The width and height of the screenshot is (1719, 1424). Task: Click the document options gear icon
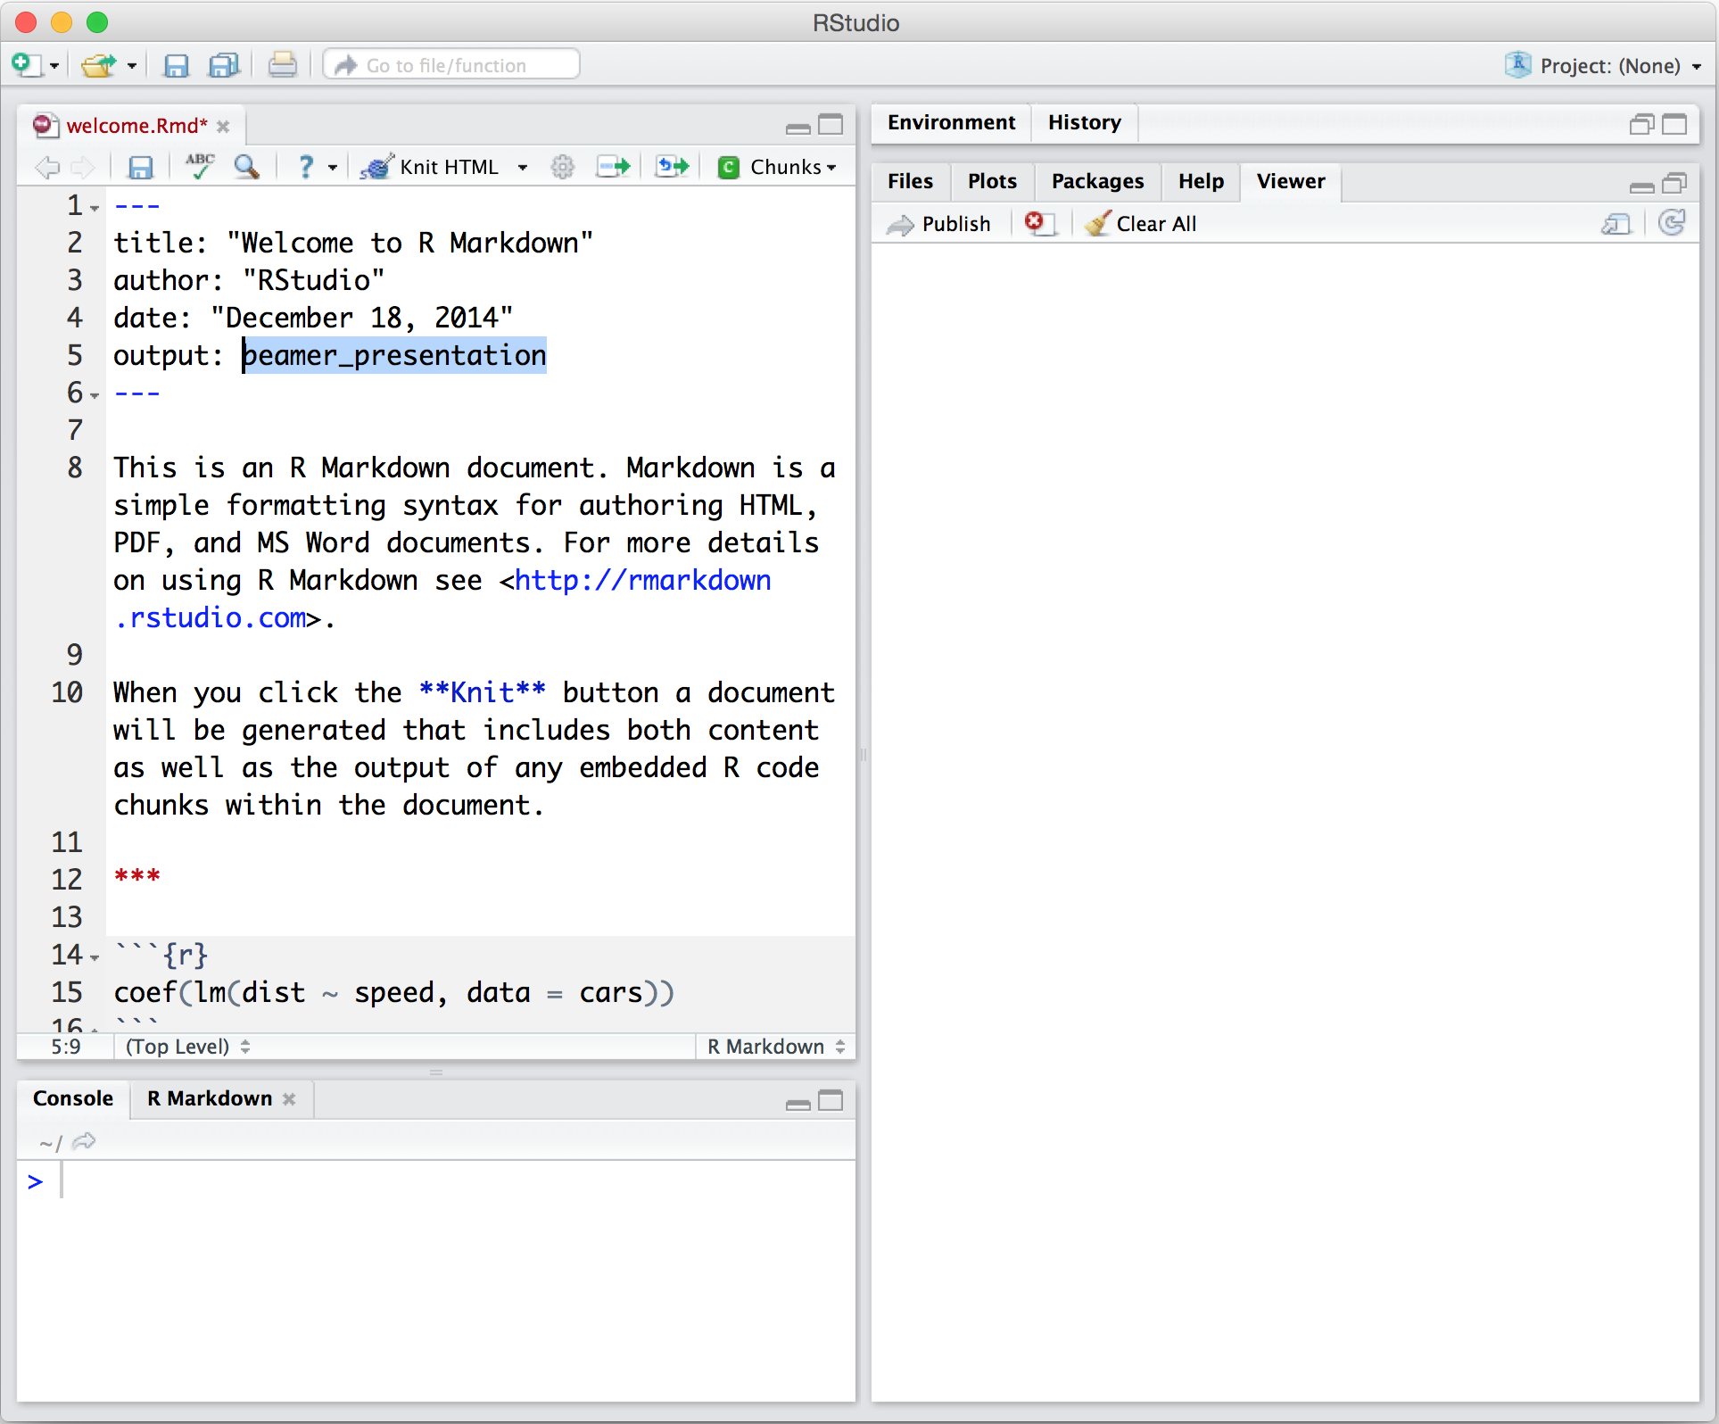click(x=562, y=167)
